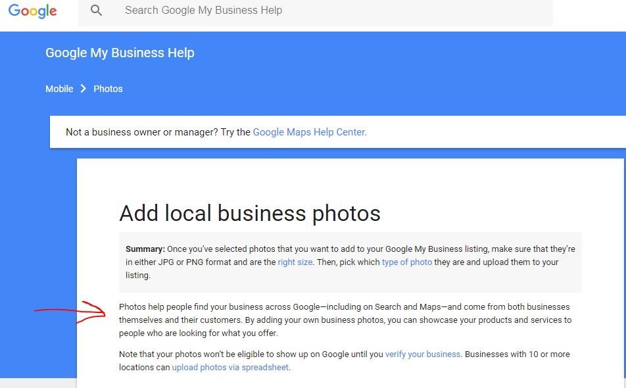The width and height of the screenshot is (626, 388).
Task: Open the 'type of photo' link
Action: pyautogui.click(x=407, y=262)
